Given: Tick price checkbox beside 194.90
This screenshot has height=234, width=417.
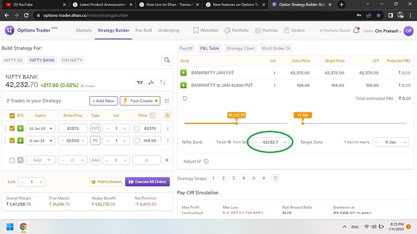Looking at the screenshot, I should click(137, 140).
